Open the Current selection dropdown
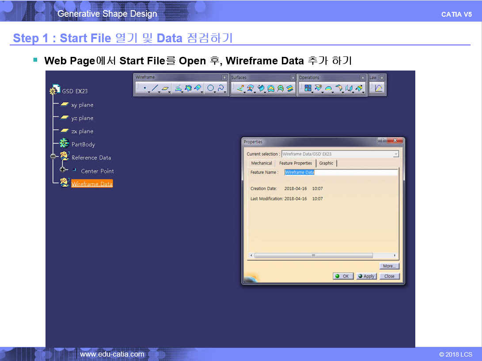This screenshot has width=482, height=361. coord(396,154)
